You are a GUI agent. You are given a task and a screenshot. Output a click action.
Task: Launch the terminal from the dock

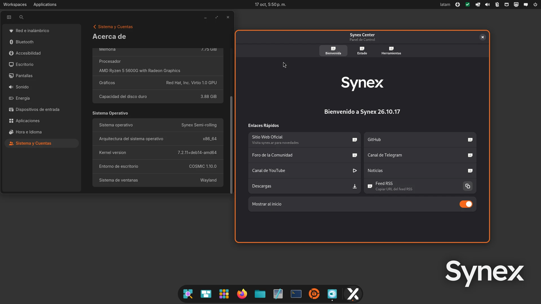pos(296,294)
